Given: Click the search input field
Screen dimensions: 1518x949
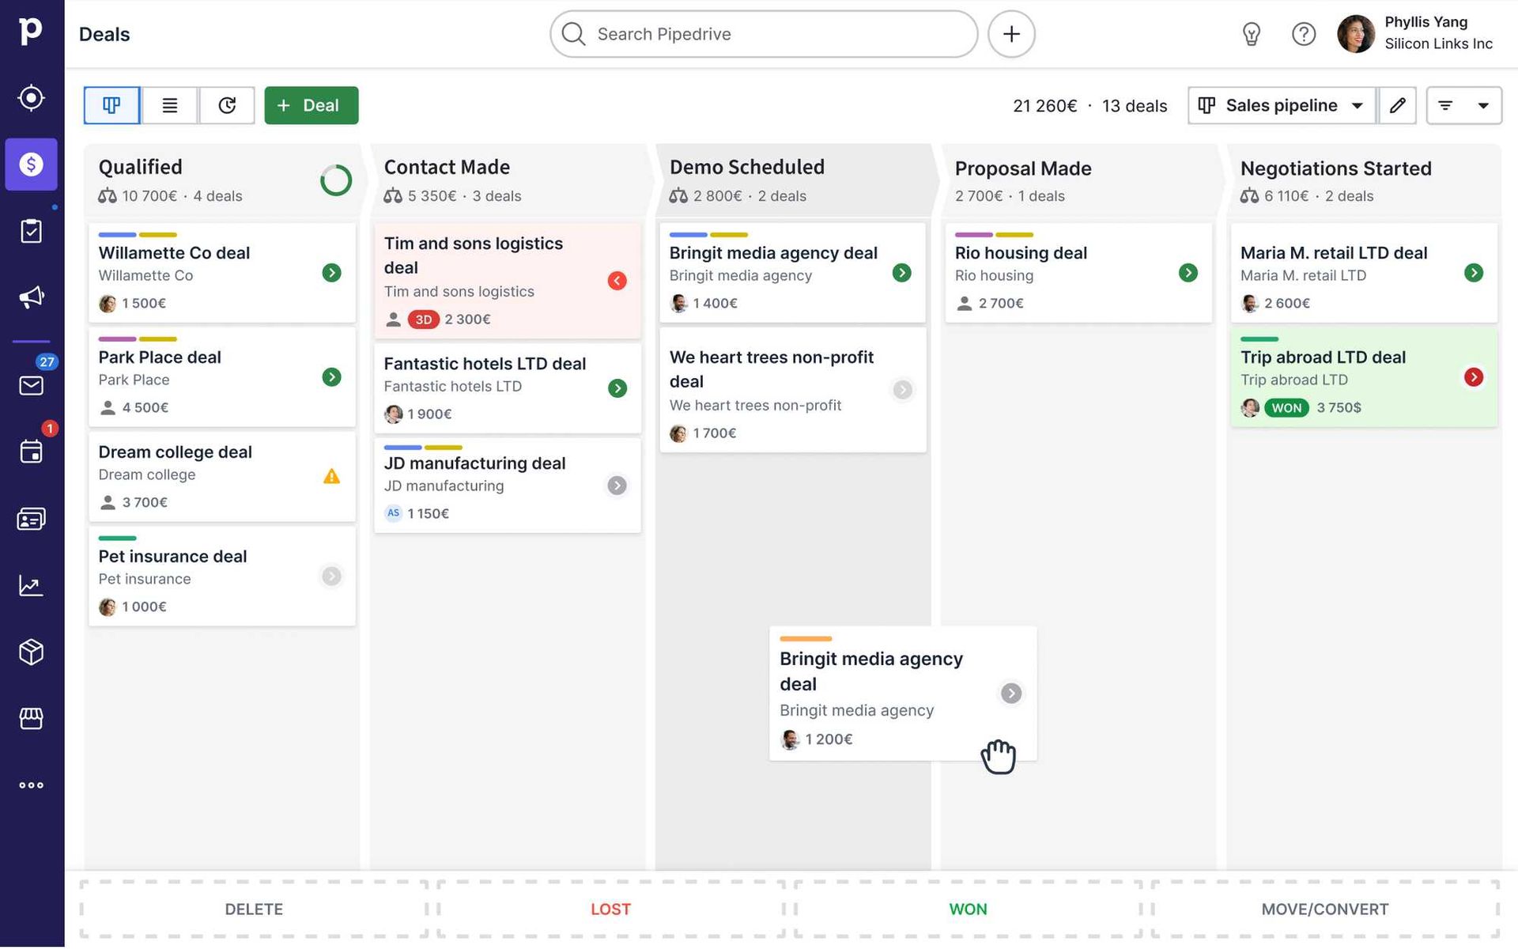Looking at the screenshot, I should click(x=765, y=32).
